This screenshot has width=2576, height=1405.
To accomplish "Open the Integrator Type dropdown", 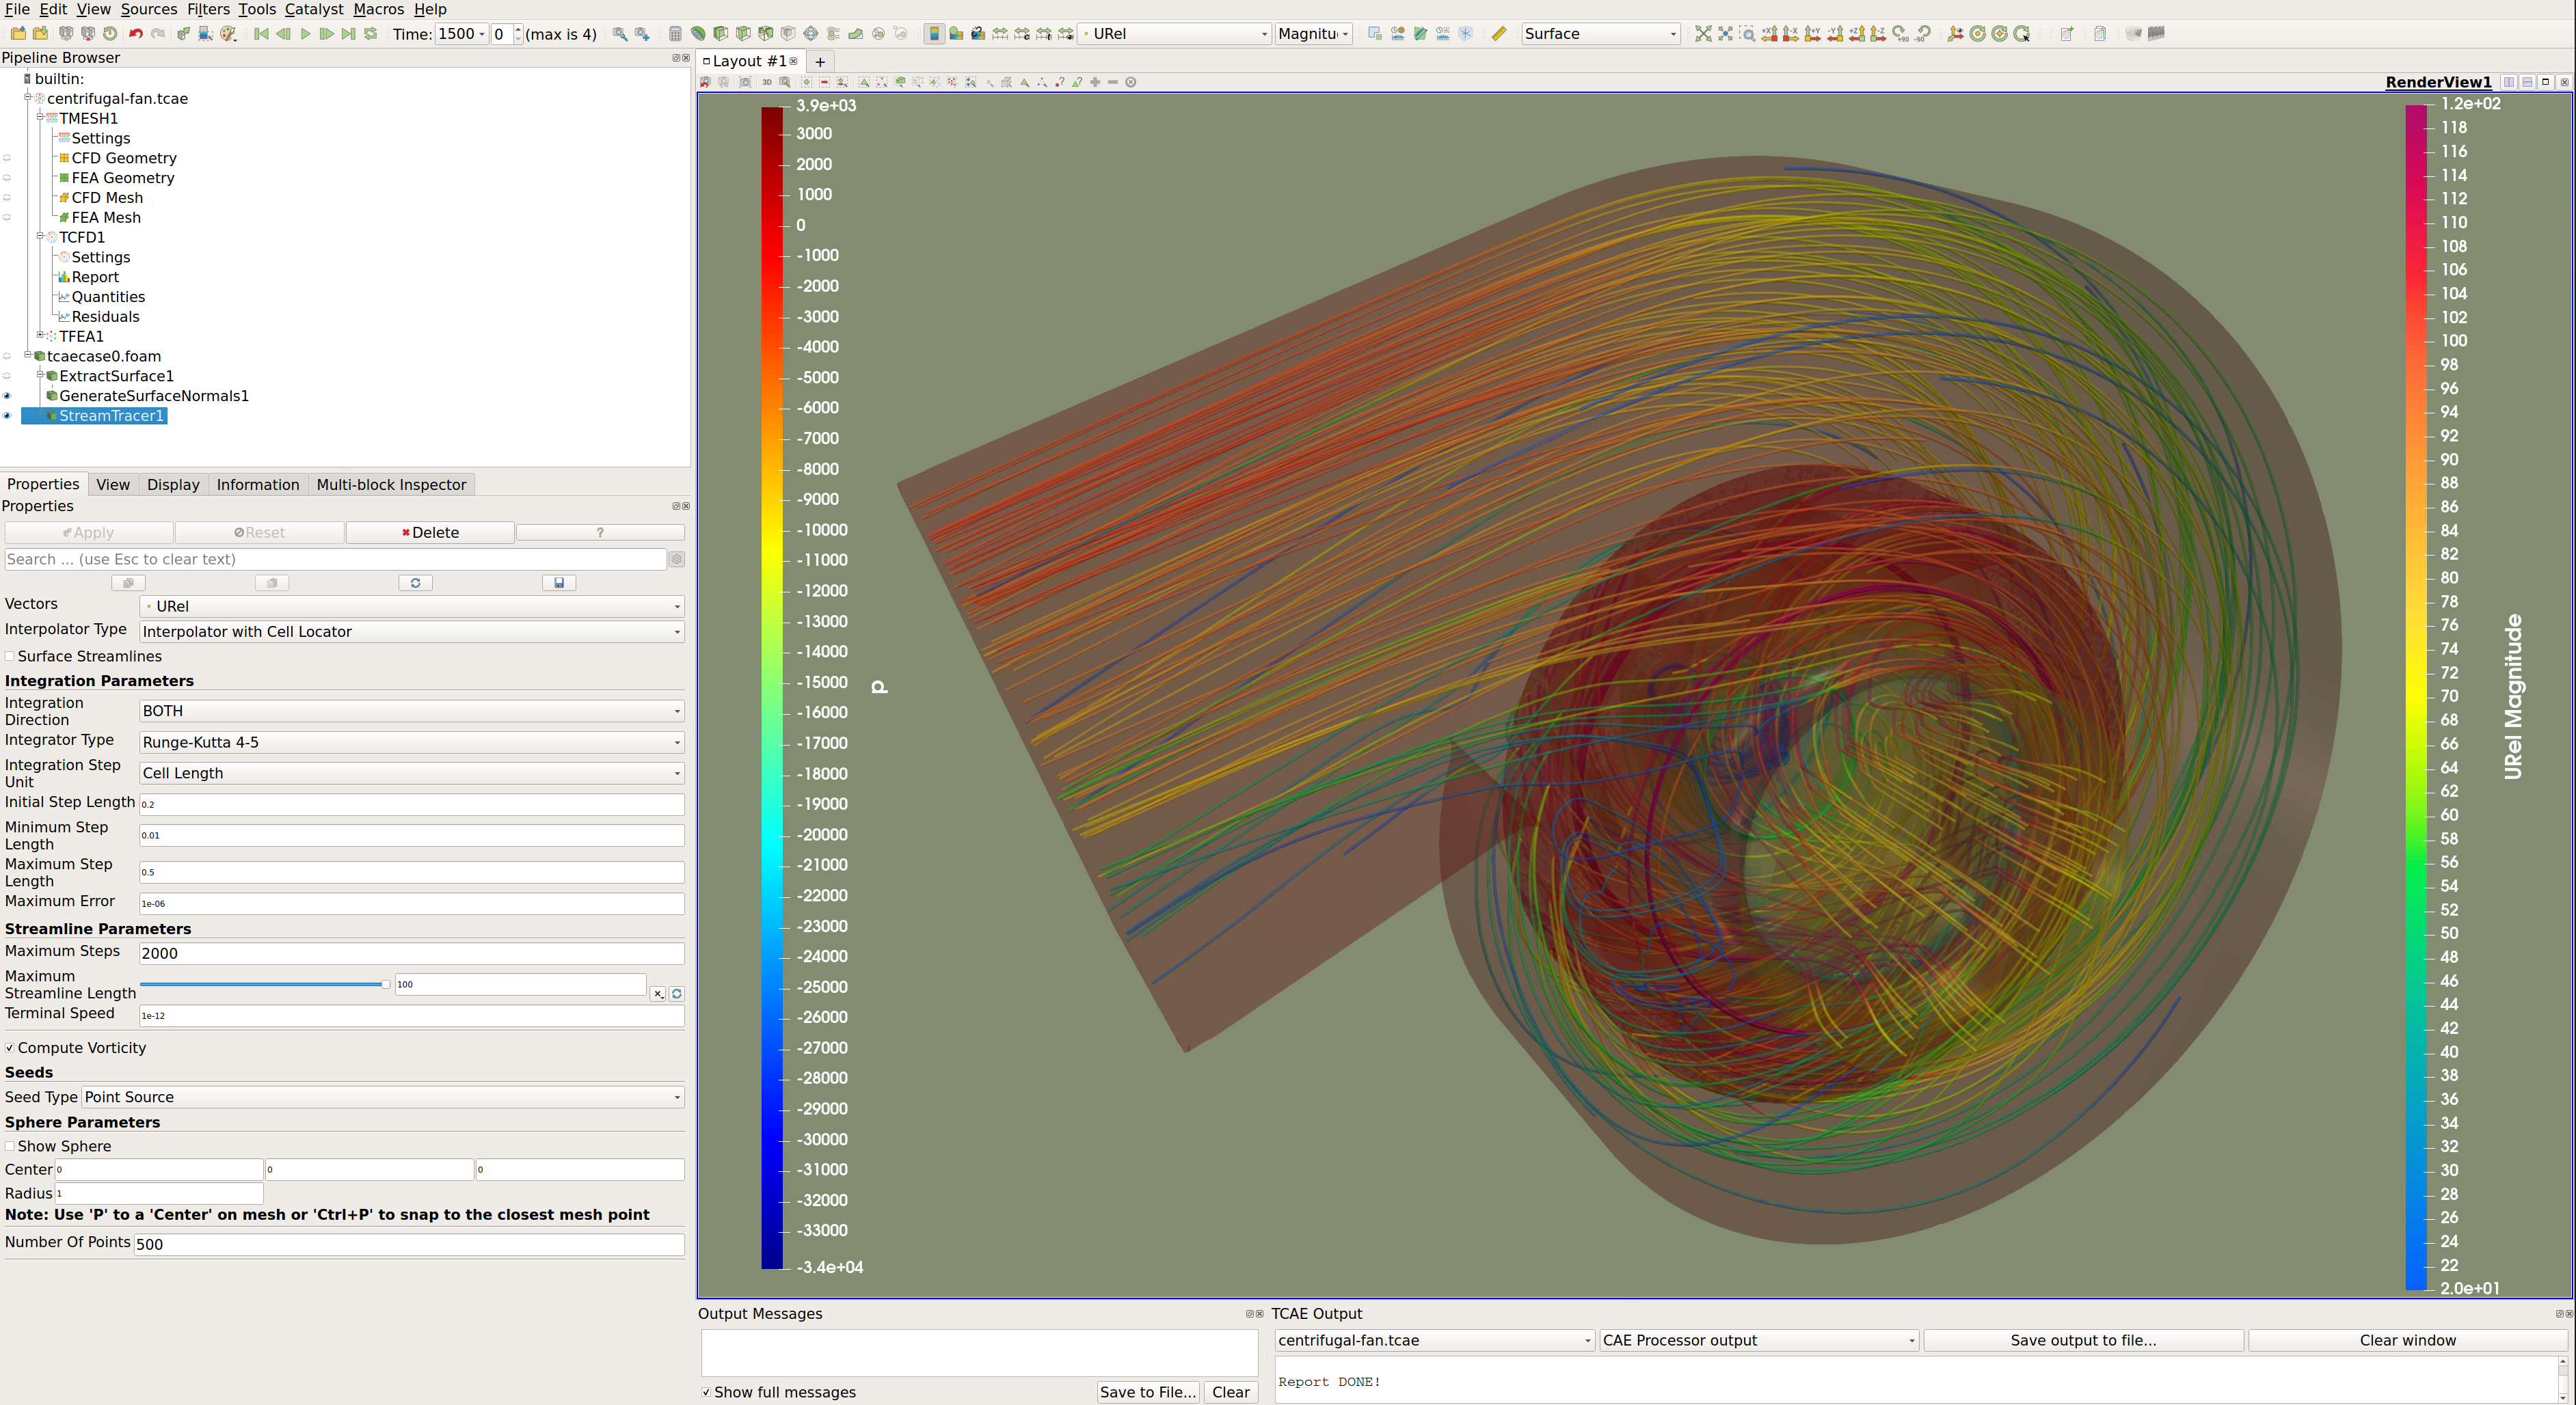I will click(411, 742).
